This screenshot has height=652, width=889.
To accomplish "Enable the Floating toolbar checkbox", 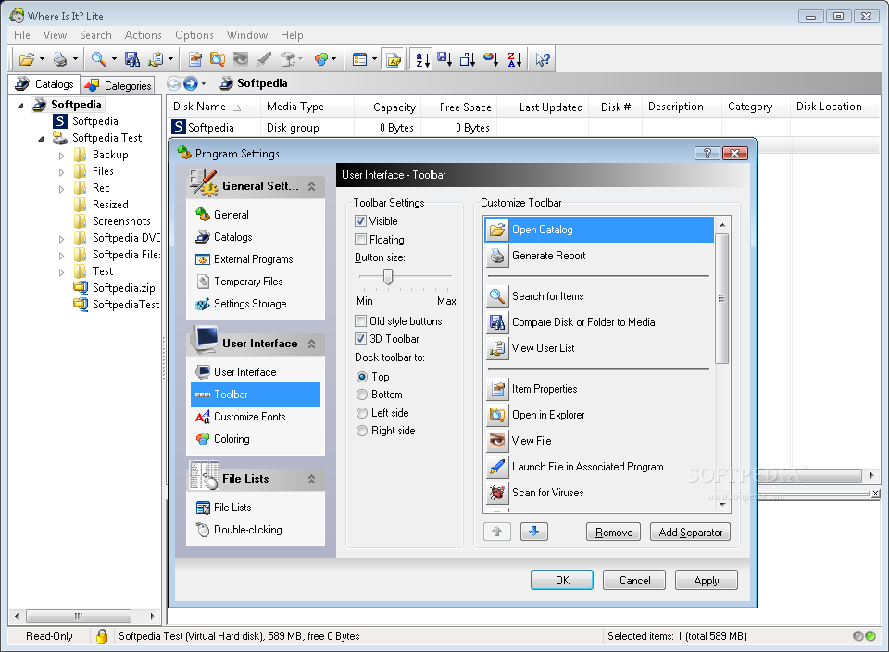I will (360, 239).
